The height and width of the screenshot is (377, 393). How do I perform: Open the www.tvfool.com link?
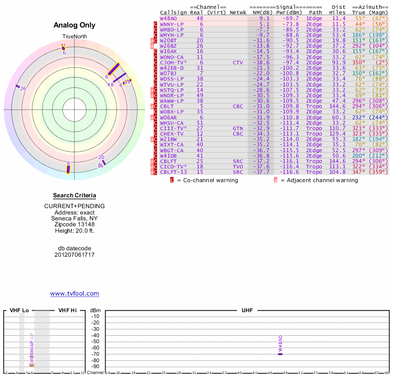coord(74,294)
